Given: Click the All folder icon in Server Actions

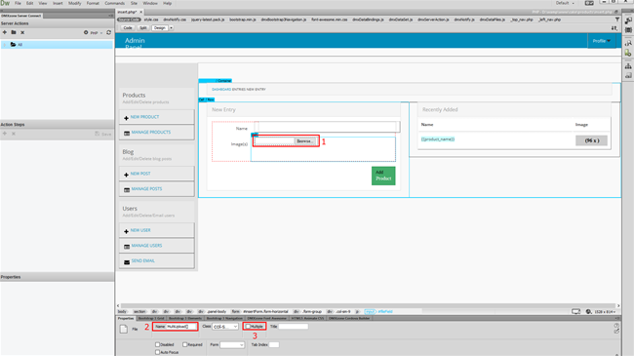Looking at the screenshot, I should [13, 45].
